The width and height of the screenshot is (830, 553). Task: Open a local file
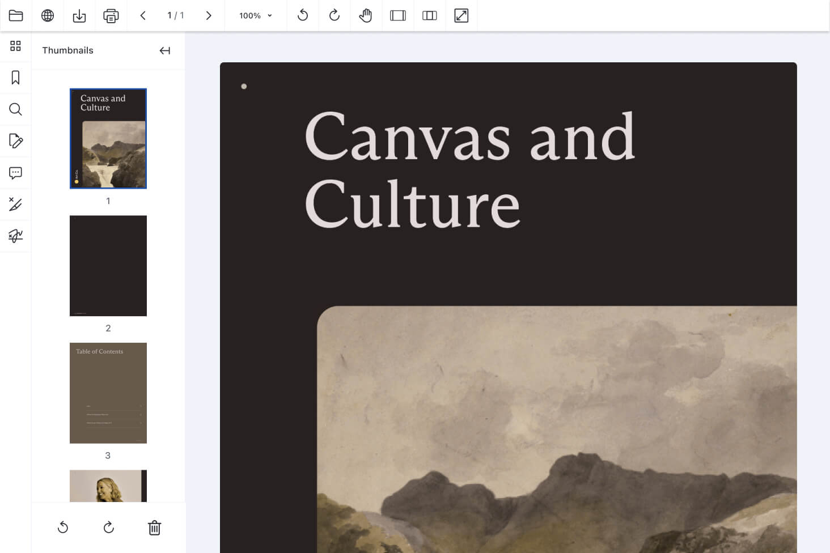click(x=16, y=15)
